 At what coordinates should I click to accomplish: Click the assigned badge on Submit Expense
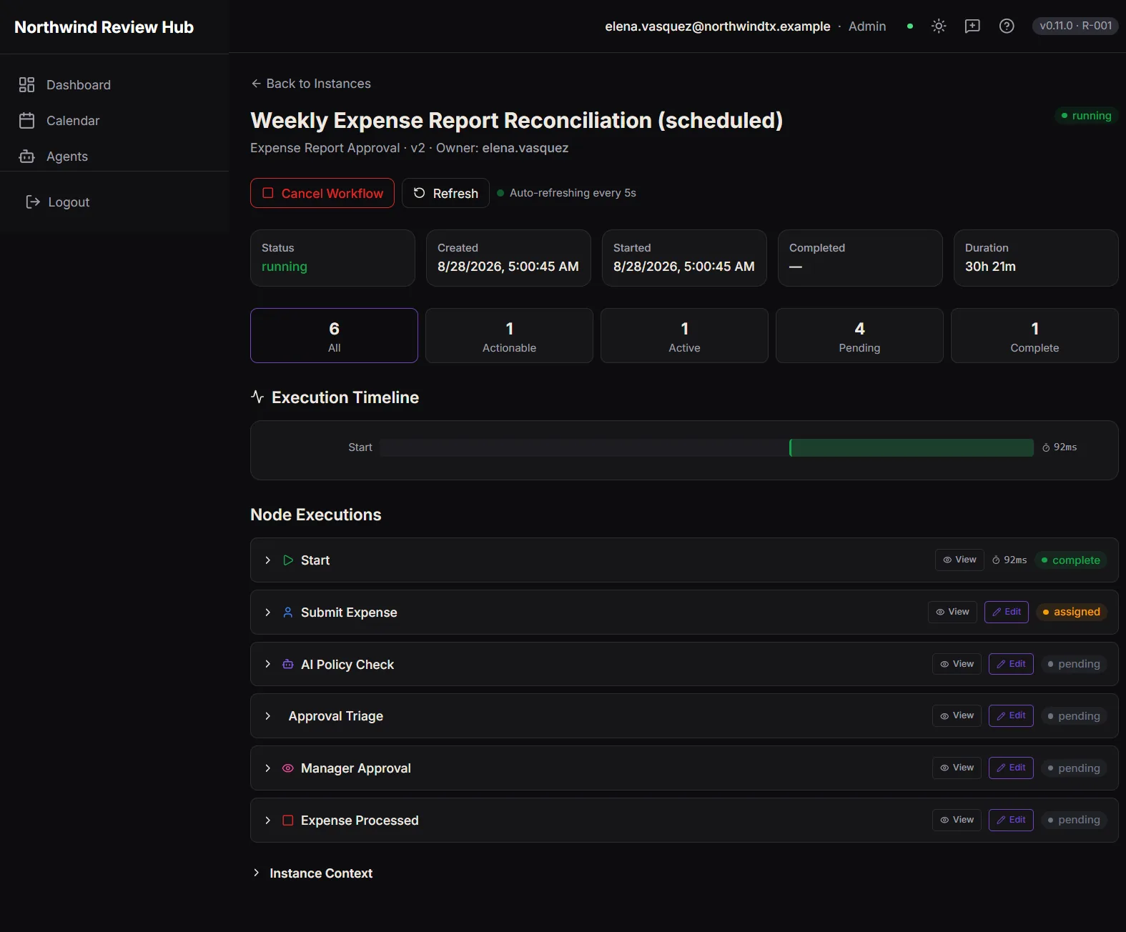tap(1071, 612)
